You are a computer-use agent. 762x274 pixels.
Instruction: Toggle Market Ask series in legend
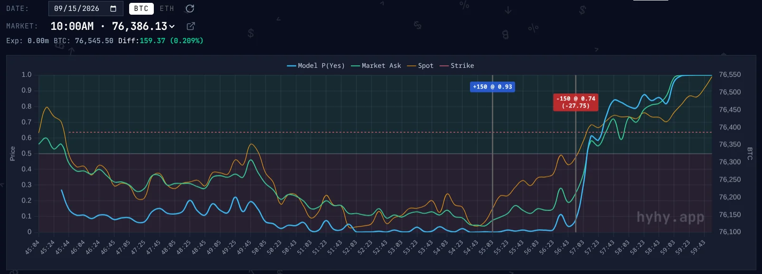pyautogui.click(x=376, y=65)
